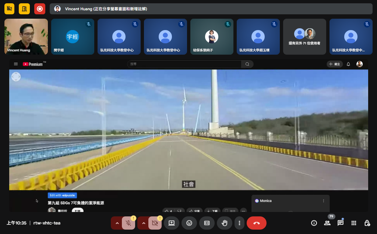Click the muted mic icon on 弘光科技大學趙玉環 tile
377x234 pixels.
point(274,24)
